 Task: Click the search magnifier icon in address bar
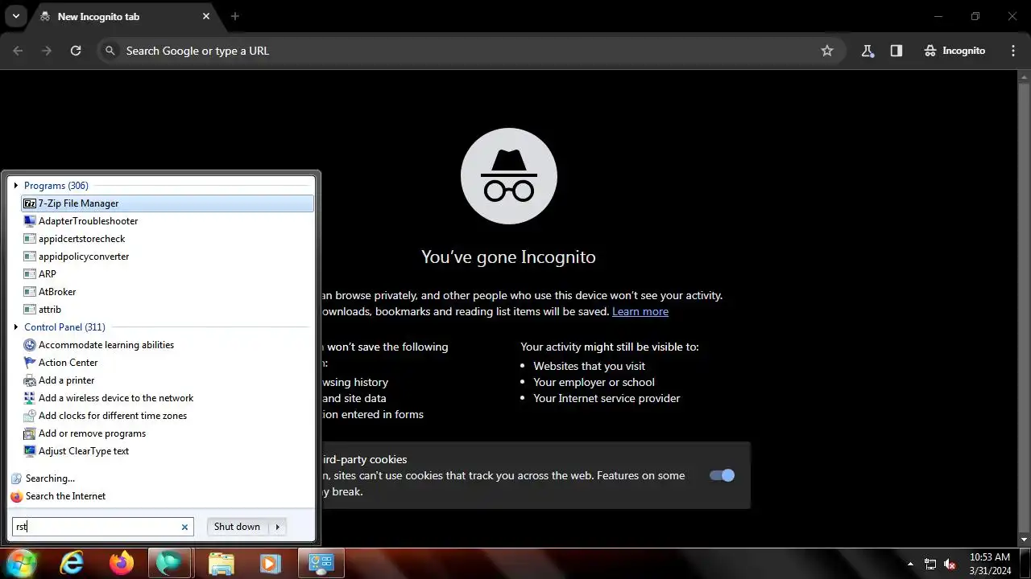[110, 51]
